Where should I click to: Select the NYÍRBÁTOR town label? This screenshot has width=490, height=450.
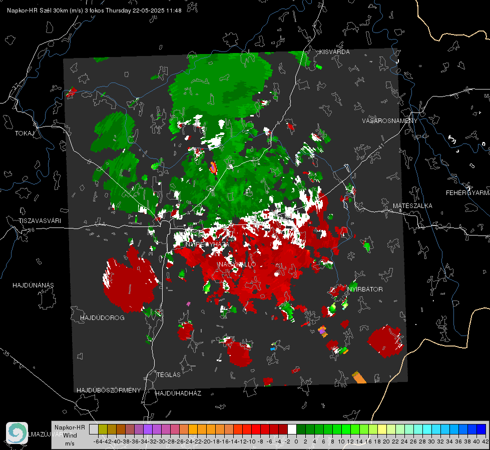click(365, 289)
